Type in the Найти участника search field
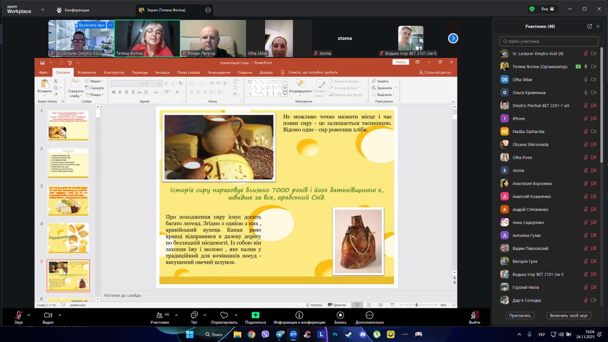The image size is (608, 342). tap(548, 41)
